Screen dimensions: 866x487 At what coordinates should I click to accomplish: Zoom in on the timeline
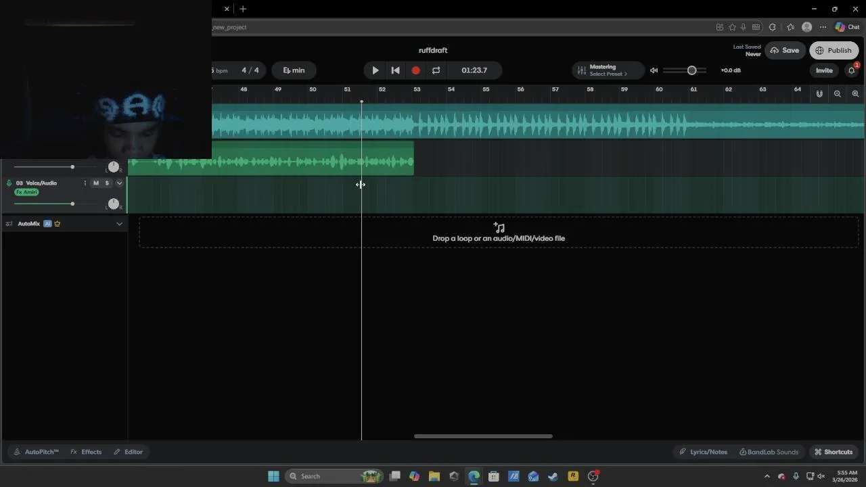855,94
